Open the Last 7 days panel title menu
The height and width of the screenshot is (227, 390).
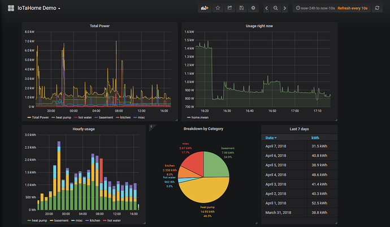click(x=299, y=129)
